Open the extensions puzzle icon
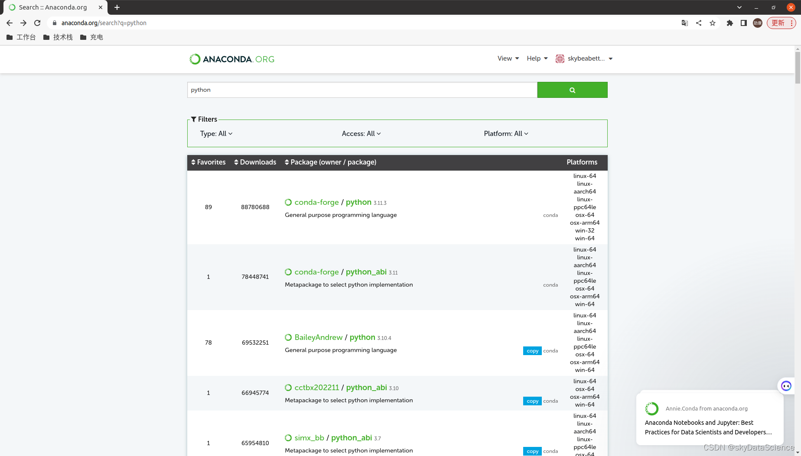 click(730, 23)
